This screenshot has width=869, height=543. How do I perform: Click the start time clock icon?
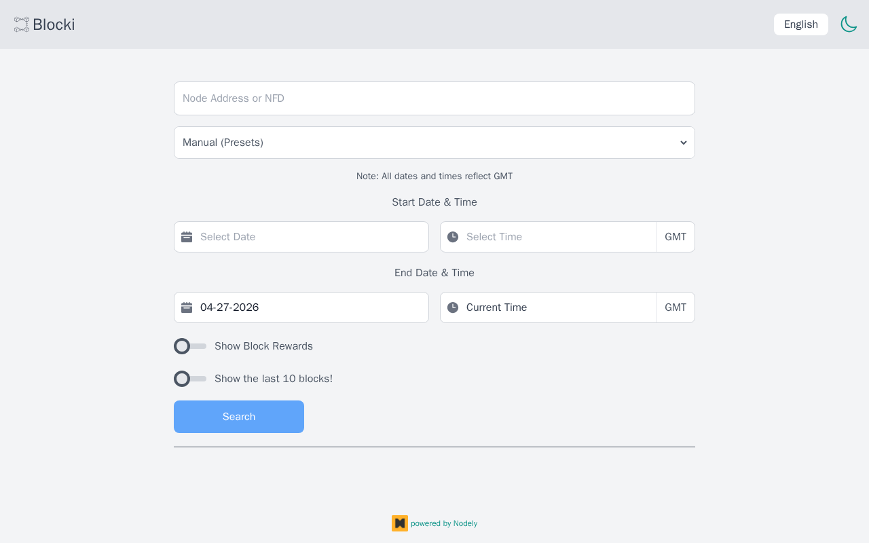tap(453, 237)
